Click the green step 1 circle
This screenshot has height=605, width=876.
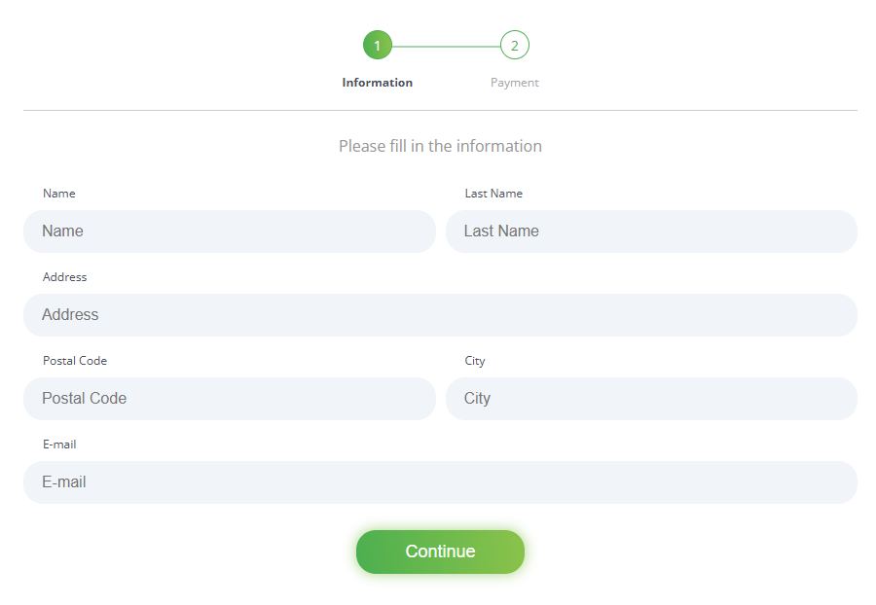377,45
